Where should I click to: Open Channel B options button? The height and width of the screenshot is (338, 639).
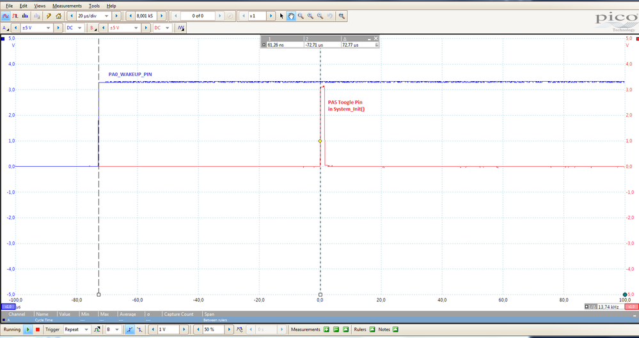pos(93,27)
